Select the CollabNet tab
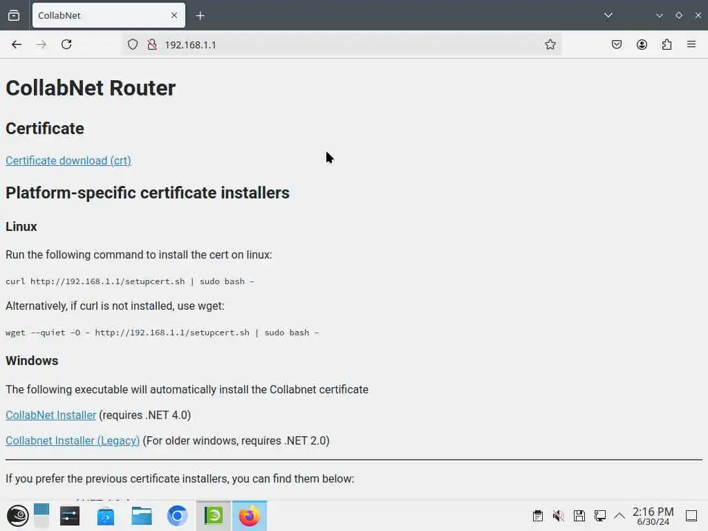 pos(109,15)
